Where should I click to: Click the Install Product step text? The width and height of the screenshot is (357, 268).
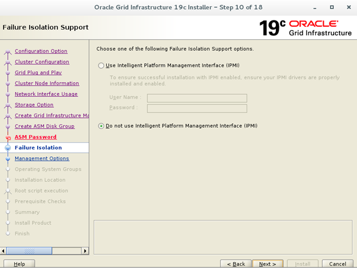[x=33, y=223]
